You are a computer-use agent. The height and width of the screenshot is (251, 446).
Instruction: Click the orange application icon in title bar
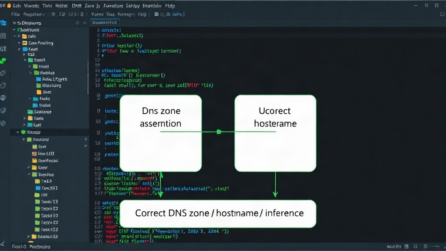click(x=10, y=5)
